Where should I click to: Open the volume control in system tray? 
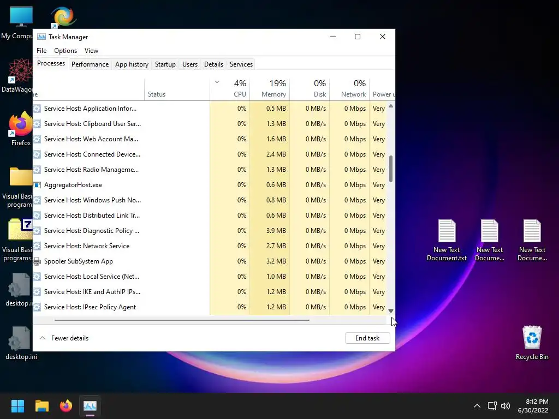(x=506, y=406)
